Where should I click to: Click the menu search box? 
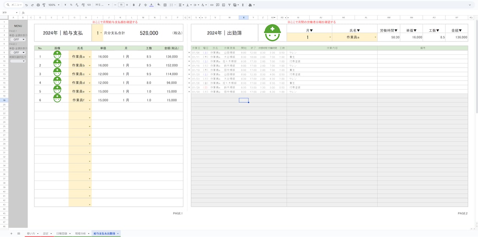pos(14,5)
